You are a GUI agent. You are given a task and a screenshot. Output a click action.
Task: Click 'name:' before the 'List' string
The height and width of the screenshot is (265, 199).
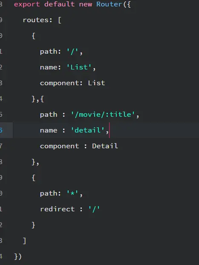[50, 67]
